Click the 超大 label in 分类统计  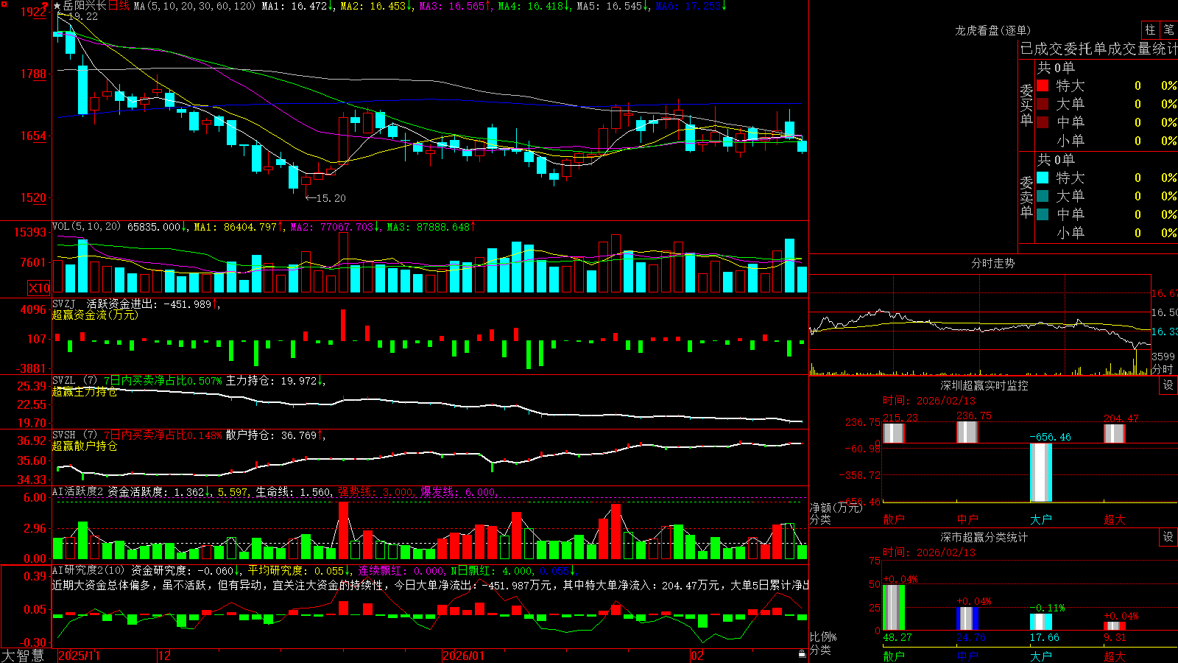tap(1115, 656)
